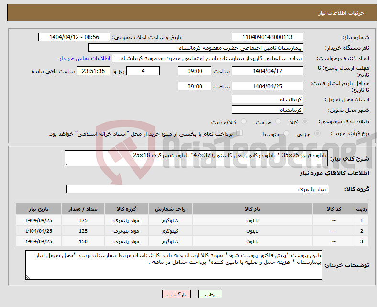The image size is (377, 307).
Task: Toggle the اسناد خزانه اسلامی payment checkbox
Action: click(240, 133)
